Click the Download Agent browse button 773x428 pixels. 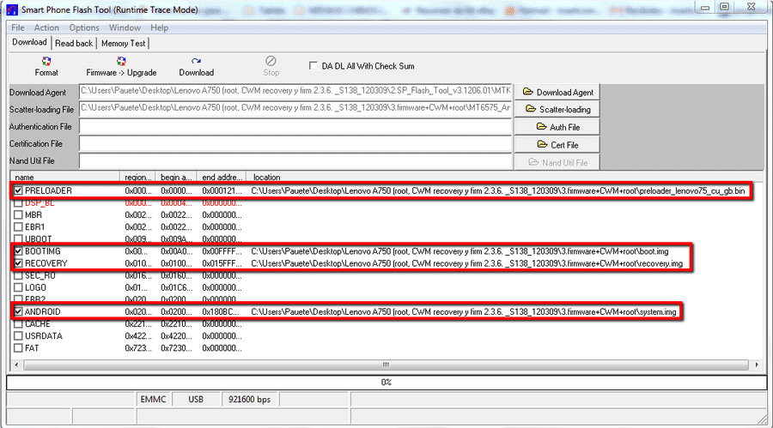click(x=557, y=92)
